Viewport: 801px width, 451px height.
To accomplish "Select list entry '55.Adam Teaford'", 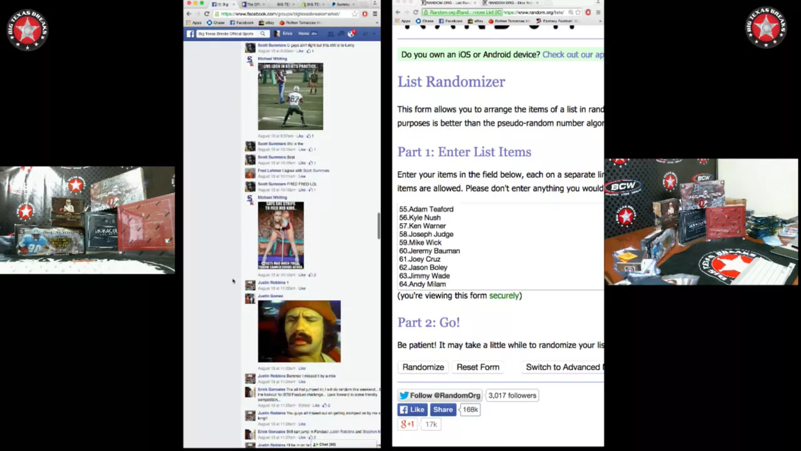I will tap(426, 209).
